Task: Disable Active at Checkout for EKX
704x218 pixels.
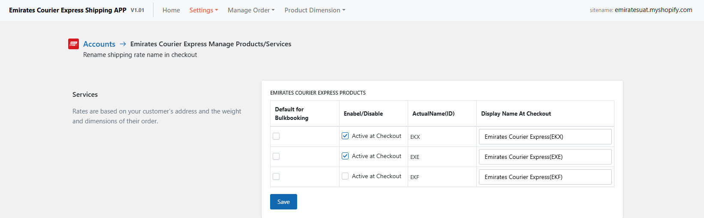Action: click(x=345, y=136)
